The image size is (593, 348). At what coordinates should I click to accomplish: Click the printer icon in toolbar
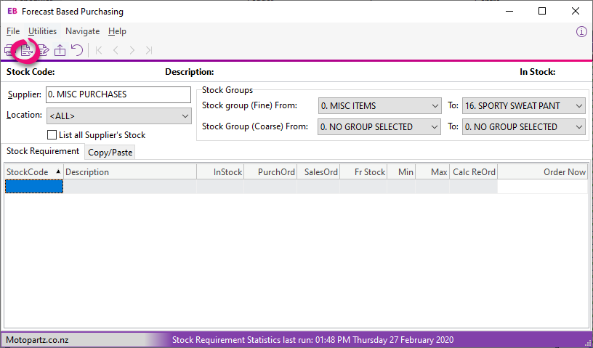(x=8, y=50)
